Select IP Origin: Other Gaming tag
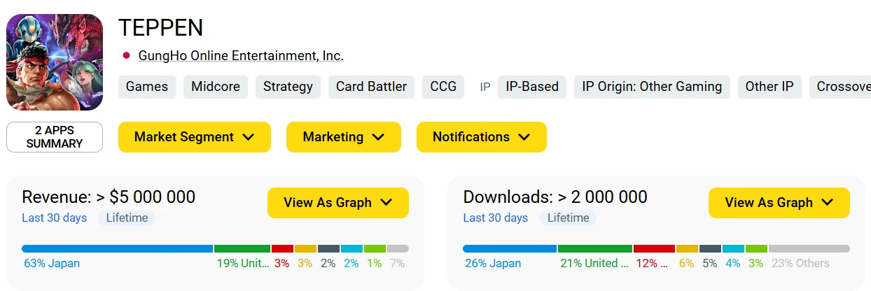 click(x=652, y=87)
